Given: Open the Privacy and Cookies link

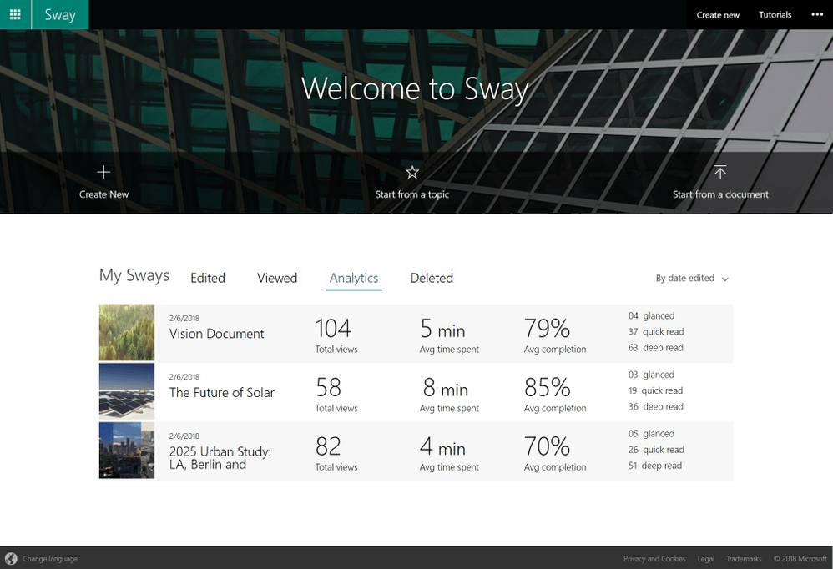Looking at the screenshot, I should coord(654,559).
